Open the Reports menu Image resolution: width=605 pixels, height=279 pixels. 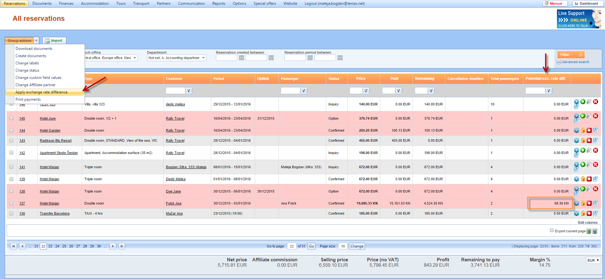219,3
